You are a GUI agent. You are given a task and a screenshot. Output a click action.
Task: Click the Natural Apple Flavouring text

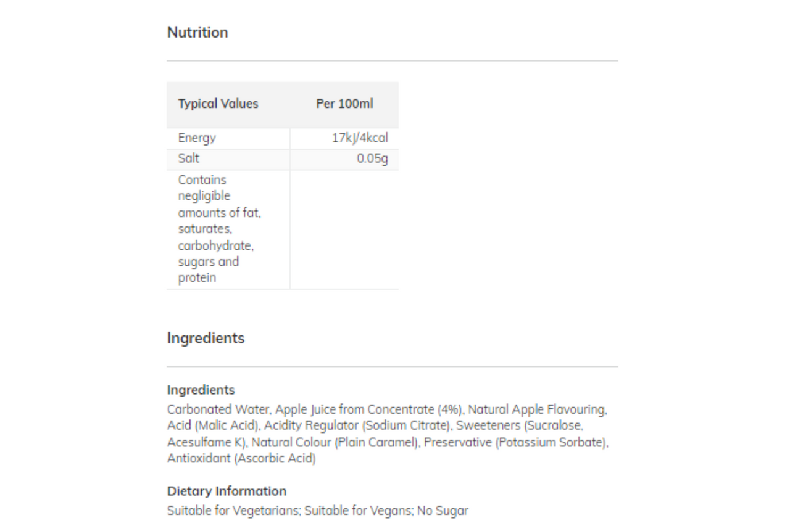coord(537,409)
